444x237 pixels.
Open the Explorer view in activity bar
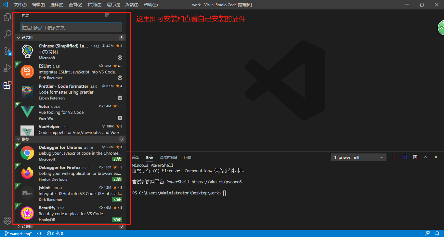[x=7, y=17]
